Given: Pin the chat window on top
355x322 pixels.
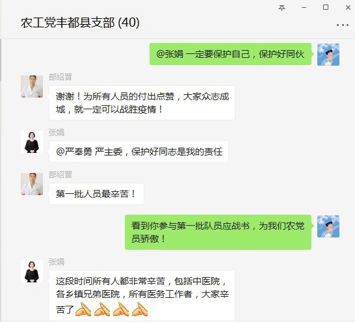Looking at the screenshot, I should coord(282,8).
